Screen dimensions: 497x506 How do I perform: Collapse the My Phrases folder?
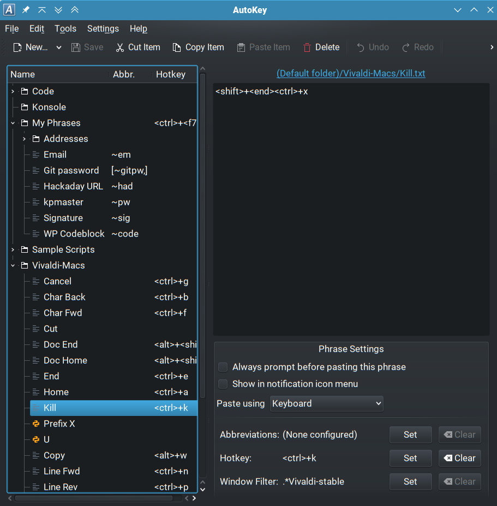13,123
